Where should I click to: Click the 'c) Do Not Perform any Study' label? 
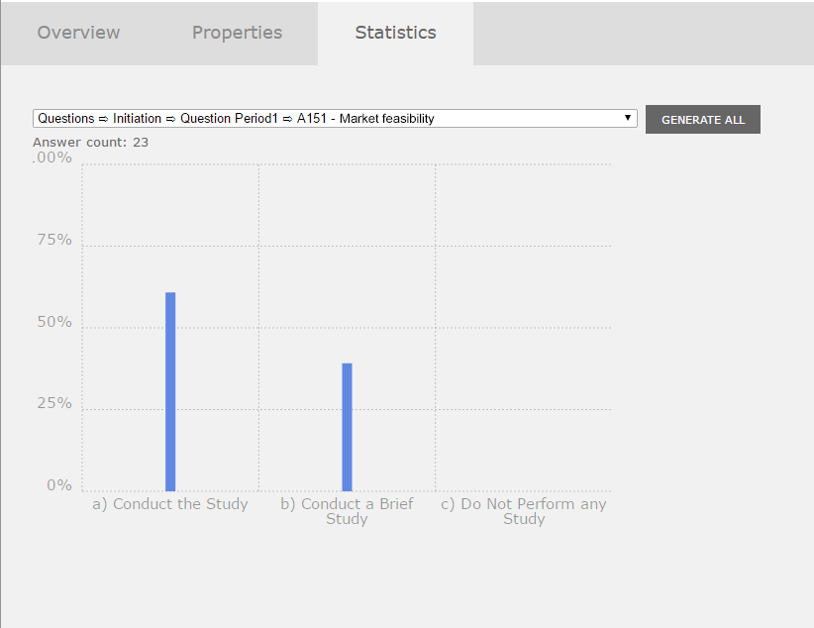[523, 511]
